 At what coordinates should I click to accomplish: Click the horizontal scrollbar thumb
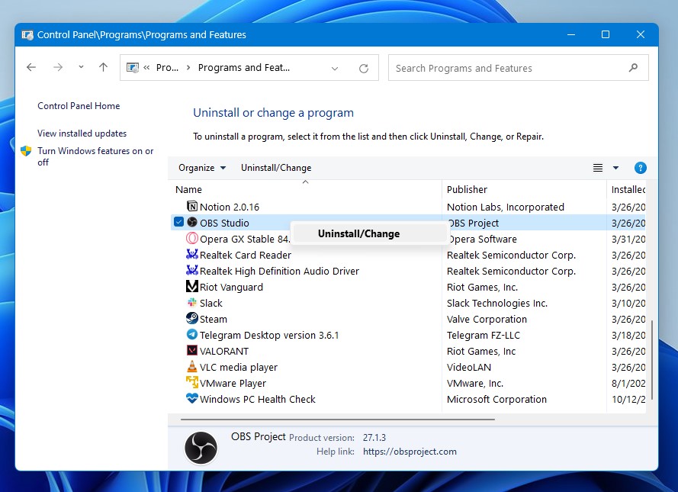338,420
